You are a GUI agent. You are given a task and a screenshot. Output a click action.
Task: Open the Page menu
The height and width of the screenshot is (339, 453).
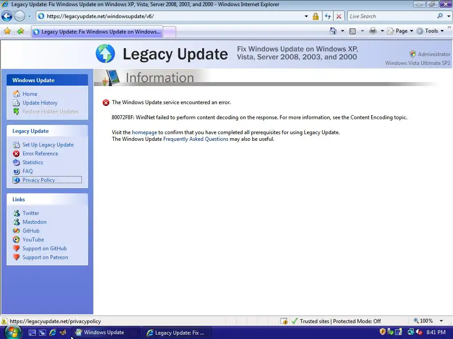point(400,31)
